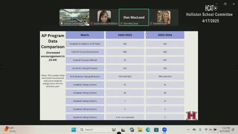Viewport: 238px width, 134px height.
Task: Toggle the muted volume speaker icon
Action: pos(210,130)
